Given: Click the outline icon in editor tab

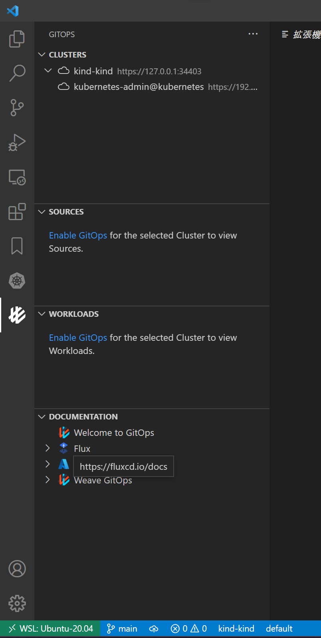Looking at the screenshot, I should pos(285,34).
